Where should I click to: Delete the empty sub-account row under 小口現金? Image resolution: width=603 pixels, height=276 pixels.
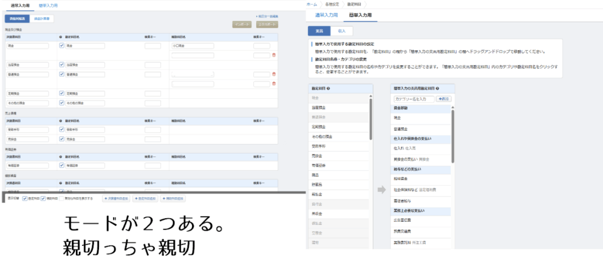(x=273, y=55)
